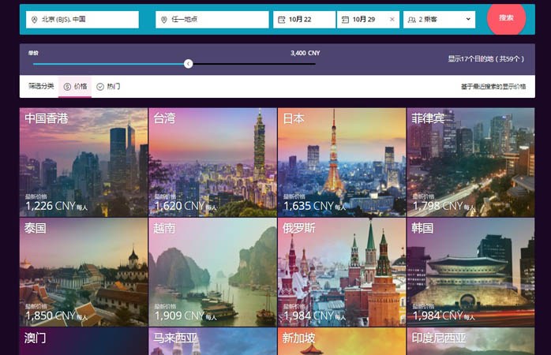This screenshot has height=355, width=551.
Task: Select the 10月 22 departure date field
Action: 304,19
